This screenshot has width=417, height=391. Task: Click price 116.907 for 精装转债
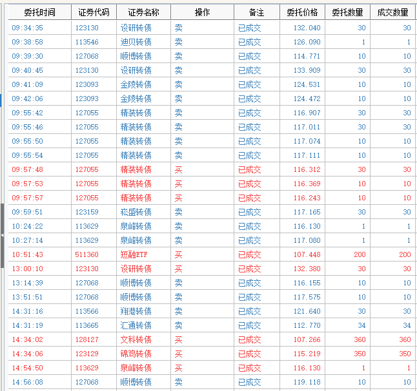(x=307, y=113)
